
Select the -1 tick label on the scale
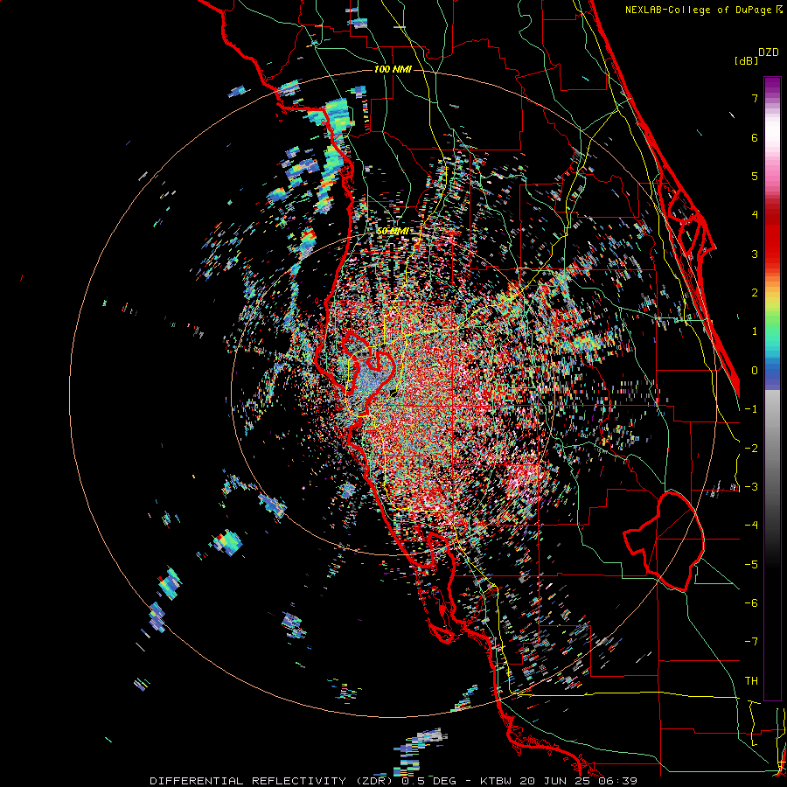click(751, 409)
